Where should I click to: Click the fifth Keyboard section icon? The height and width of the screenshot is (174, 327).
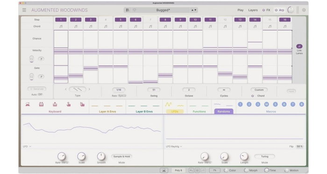click(82, 104)
